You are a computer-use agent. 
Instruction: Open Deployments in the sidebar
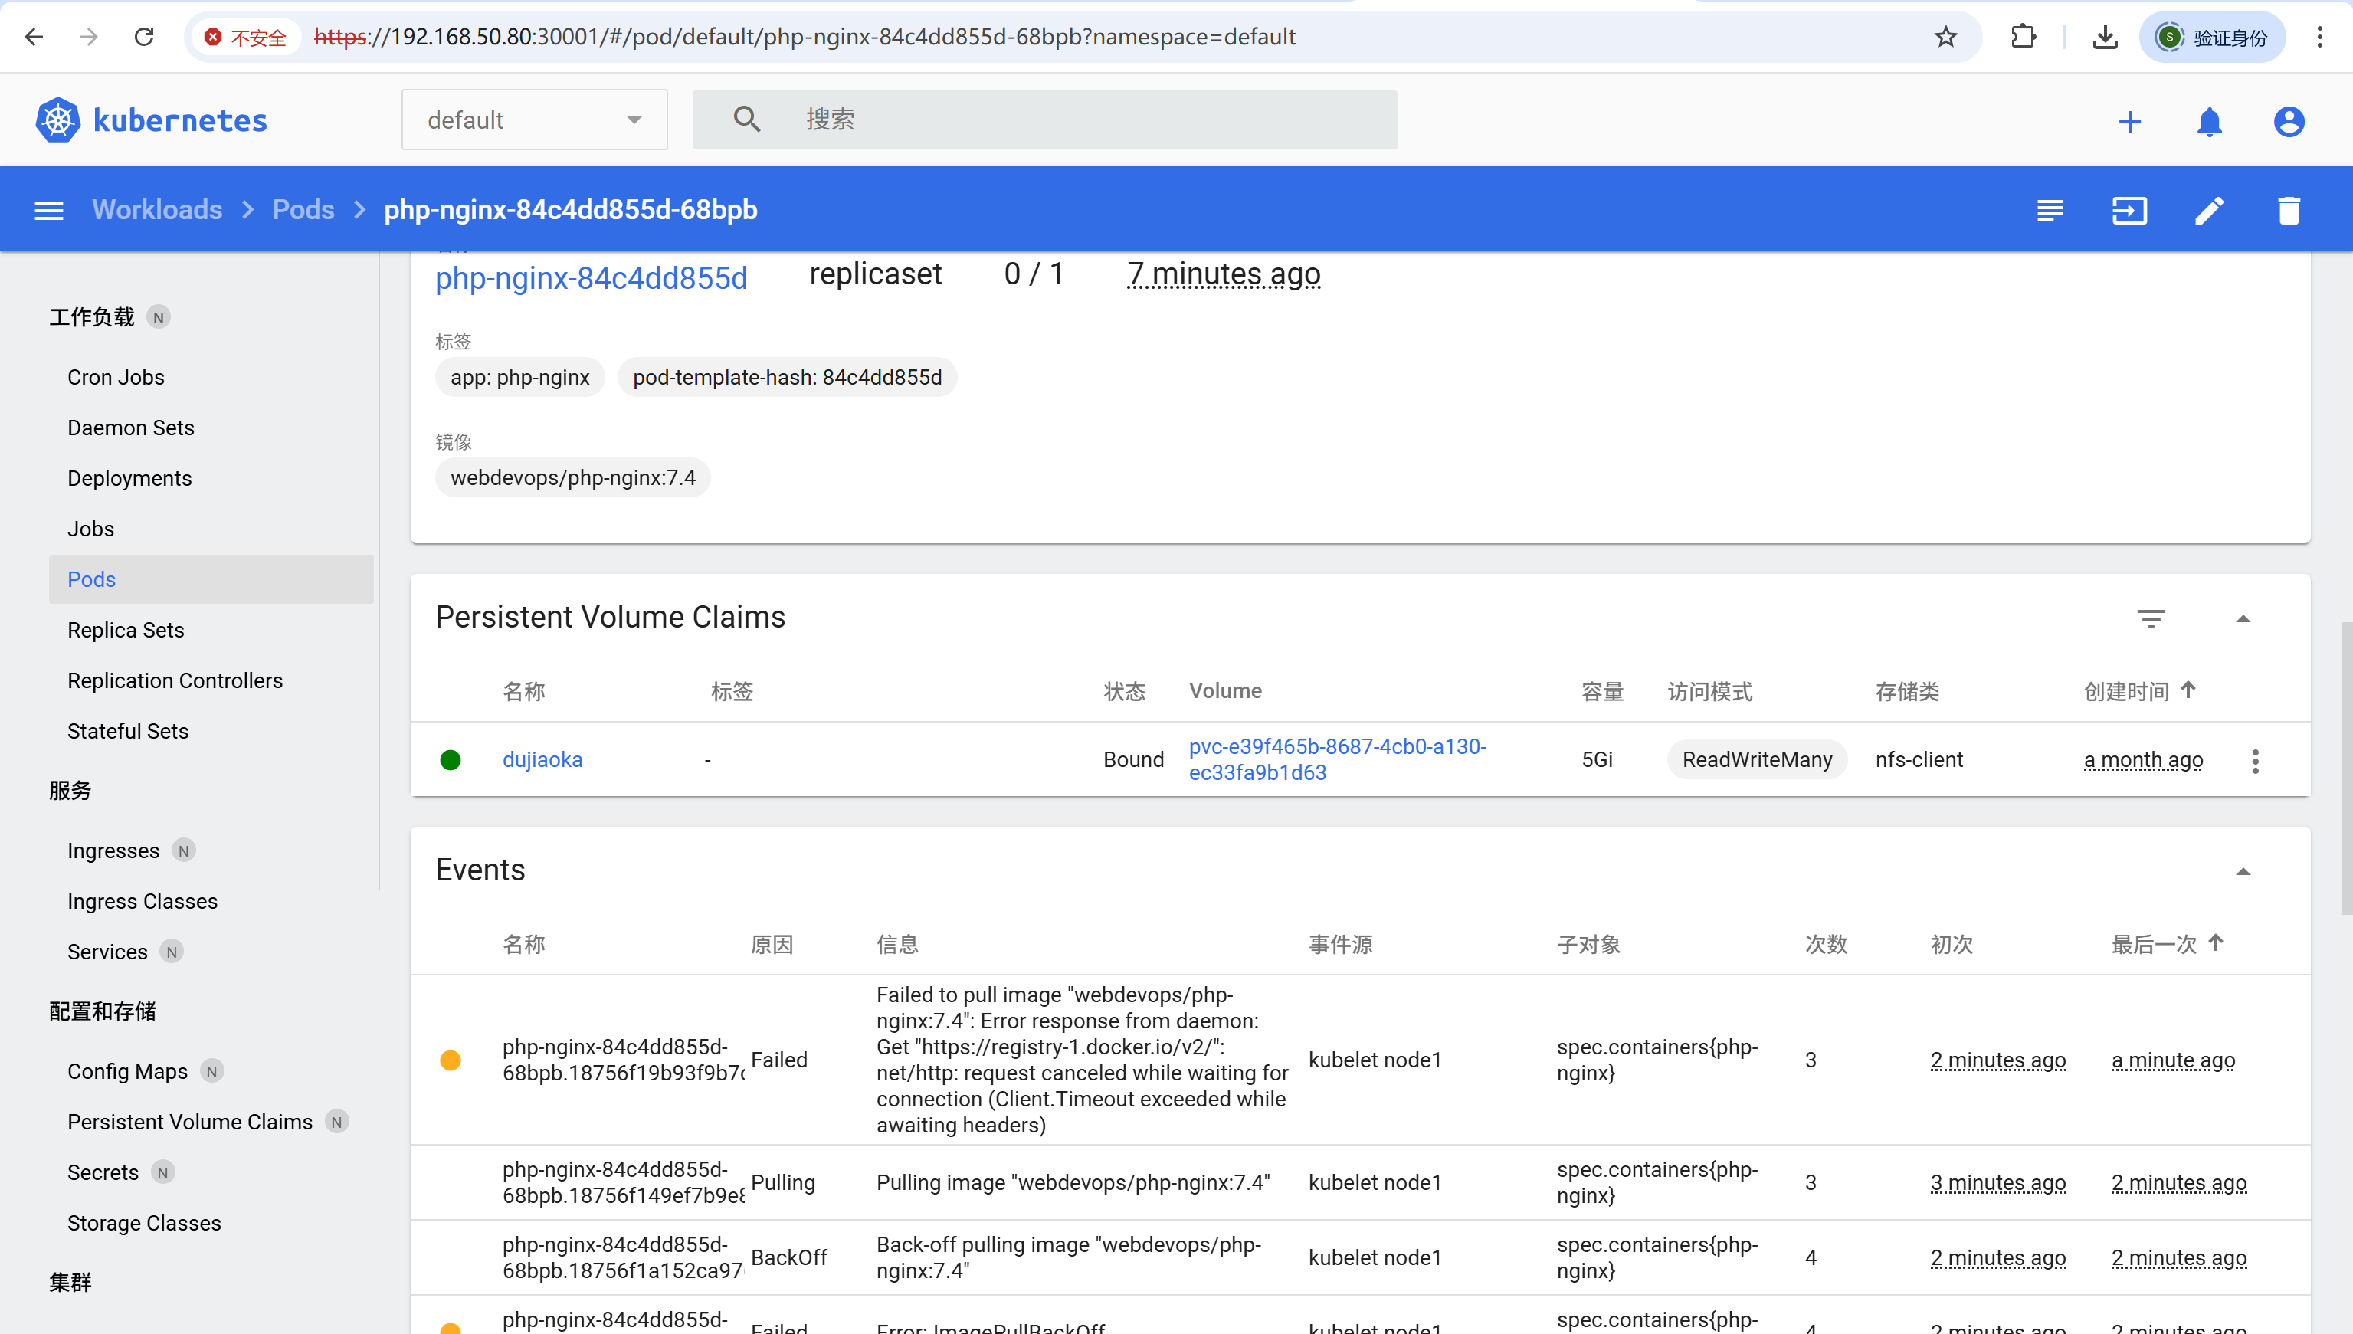(129, 478)
